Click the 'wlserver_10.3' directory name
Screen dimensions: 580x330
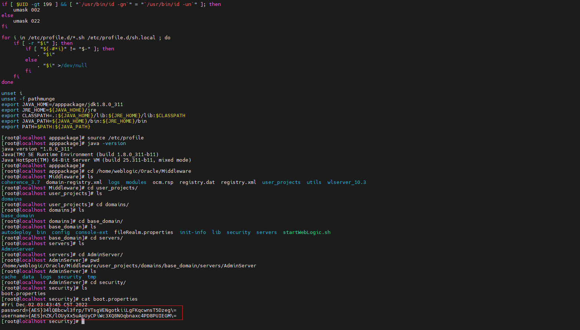(x=347, y=182)
